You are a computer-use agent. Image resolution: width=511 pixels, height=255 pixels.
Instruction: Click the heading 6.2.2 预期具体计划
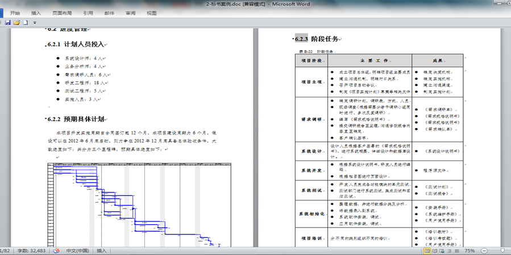click(x=76, y=119)
